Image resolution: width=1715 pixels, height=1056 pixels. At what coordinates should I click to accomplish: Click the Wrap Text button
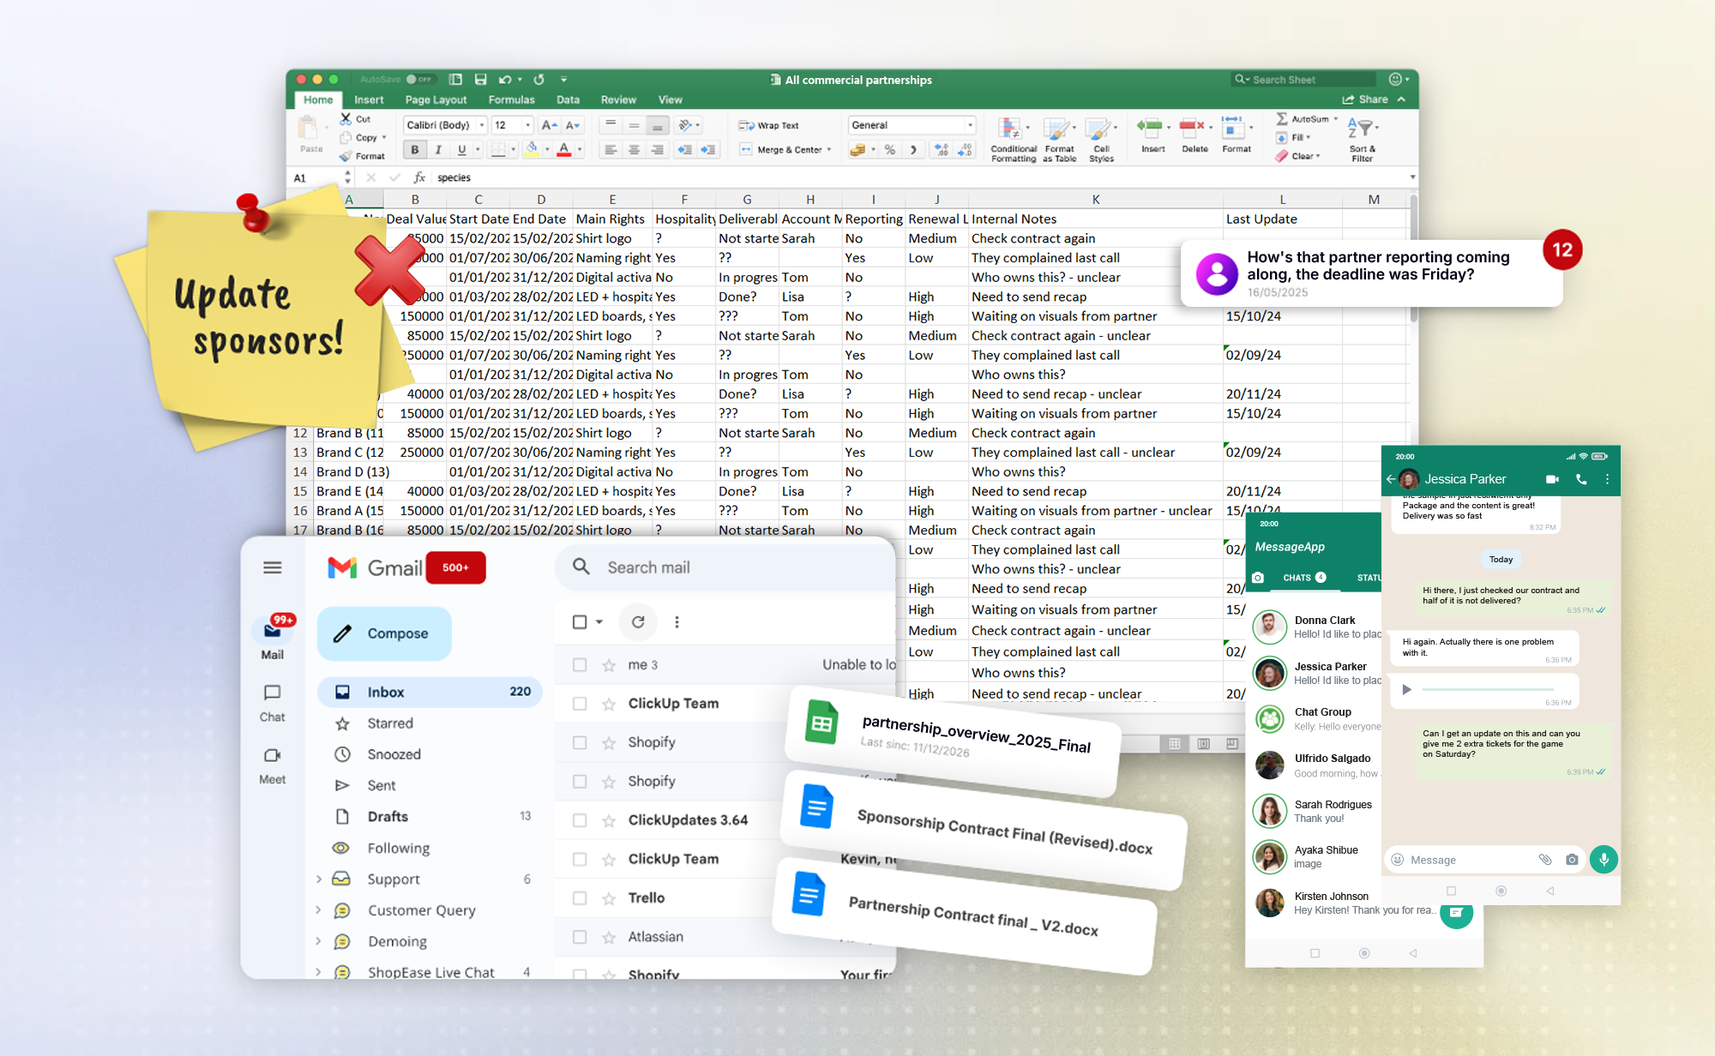point(769,125)
